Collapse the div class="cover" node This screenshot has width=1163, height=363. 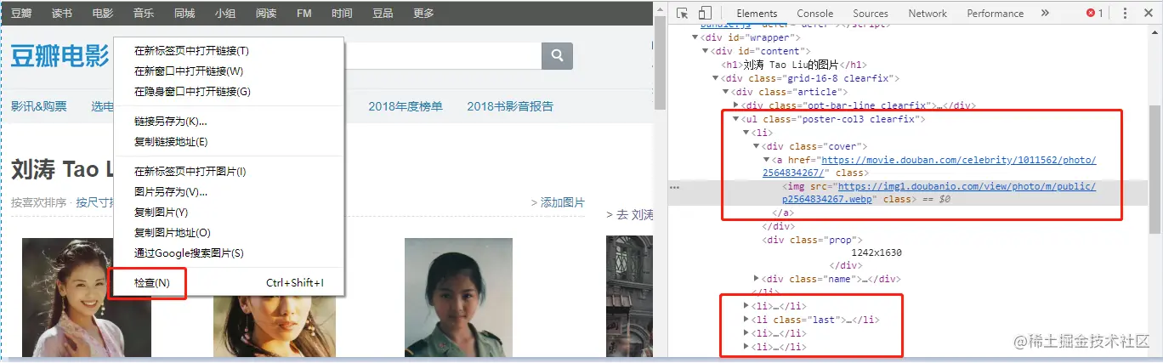[757, 146]
